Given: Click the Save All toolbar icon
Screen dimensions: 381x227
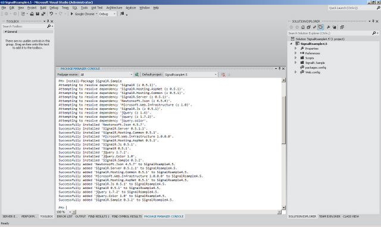Looking at the screenshot, I should pos(43,14).
